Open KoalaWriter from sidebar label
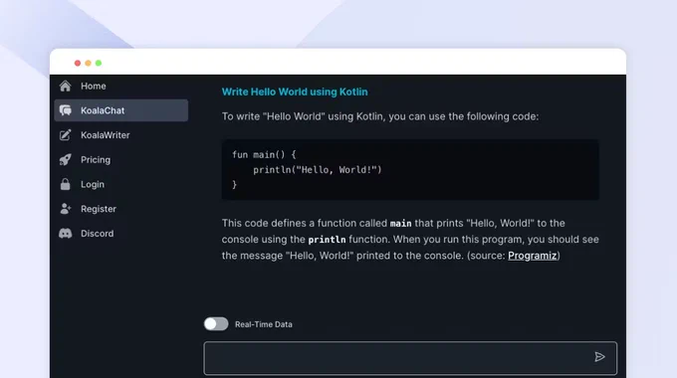Viewport: 677px width, 378px height. tap(105, 135)
